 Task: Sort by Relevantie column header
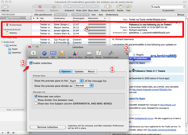(97, 18)
